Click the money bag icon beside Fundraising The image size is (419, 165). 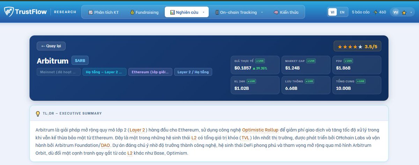(132, 12)
